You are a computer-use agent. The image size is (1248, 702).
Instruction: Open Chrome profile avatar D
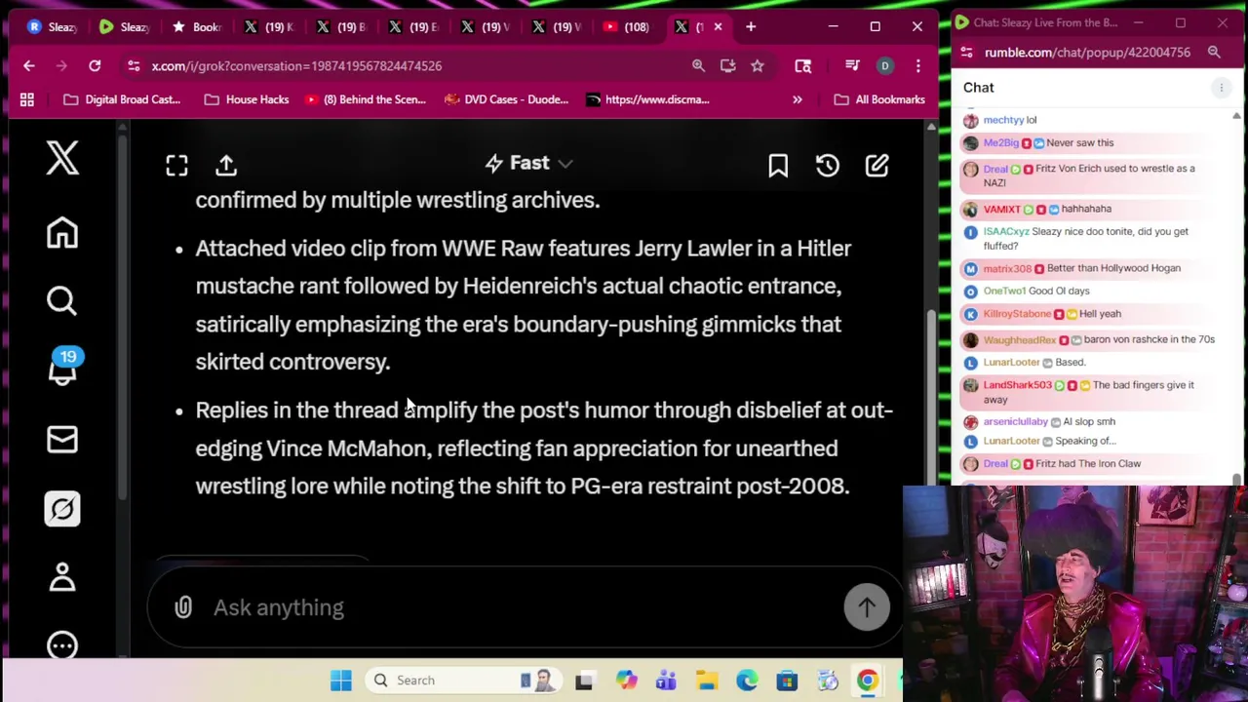click(885, 65)
